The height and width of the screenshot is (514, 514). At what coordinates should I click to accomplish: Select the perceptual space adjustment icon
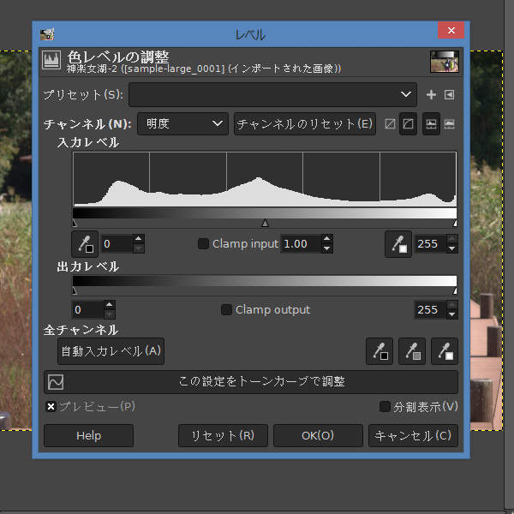408,124
